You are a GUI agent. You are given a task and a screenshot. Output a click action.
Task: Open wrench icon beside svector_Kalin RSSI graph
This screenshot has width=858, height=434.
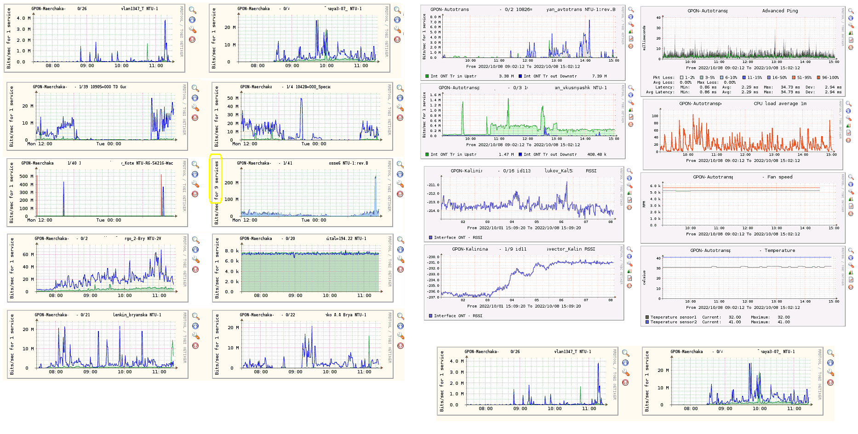click(630, 264)
